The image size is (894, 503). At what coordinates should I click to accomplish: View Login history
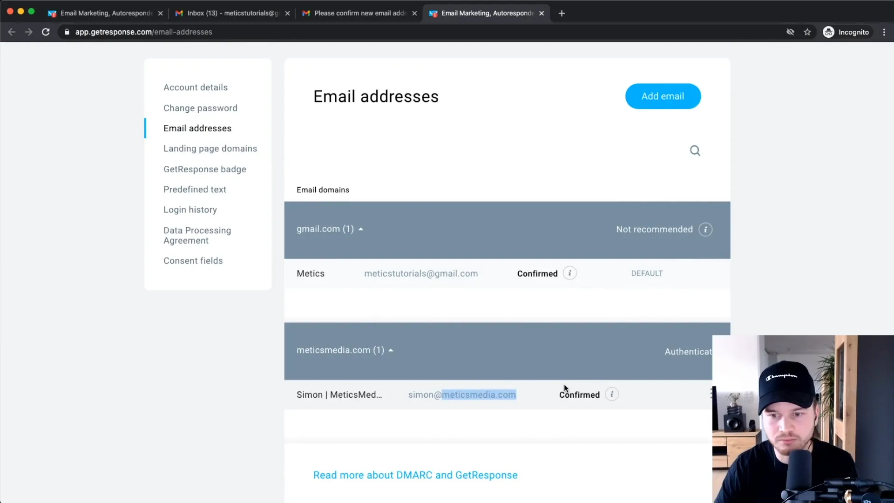(190, 210)
